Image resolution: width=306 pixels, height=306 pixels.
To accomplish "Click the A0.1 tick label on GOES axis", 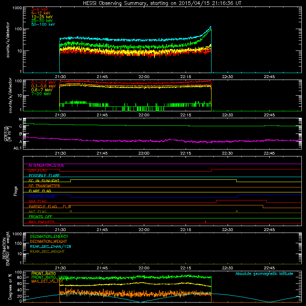I will coord(18,148).
